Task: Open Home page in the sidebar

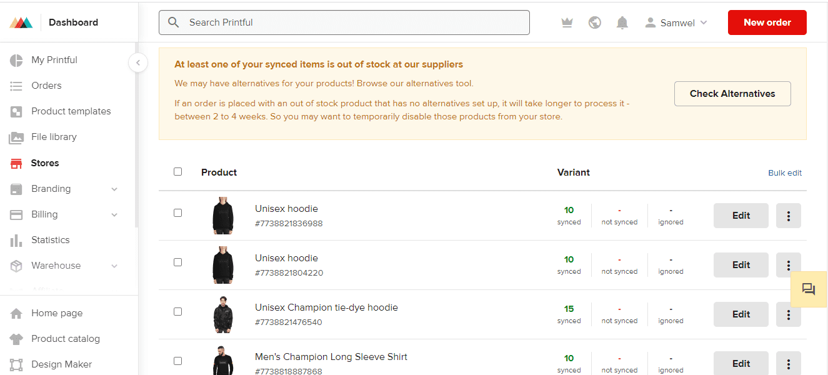Action: point(57,313)
